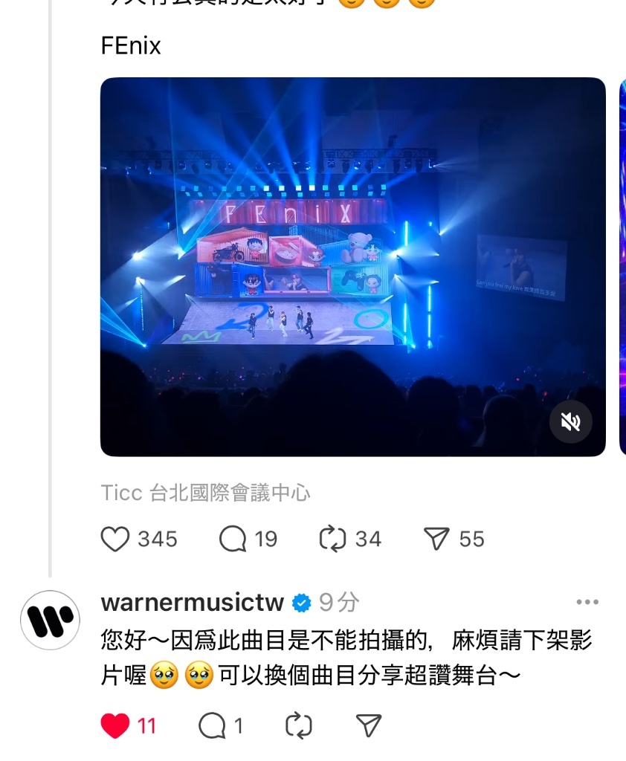Like the FEnix concert post
This screenshot has height=761, width=626.
coord(115,540)
